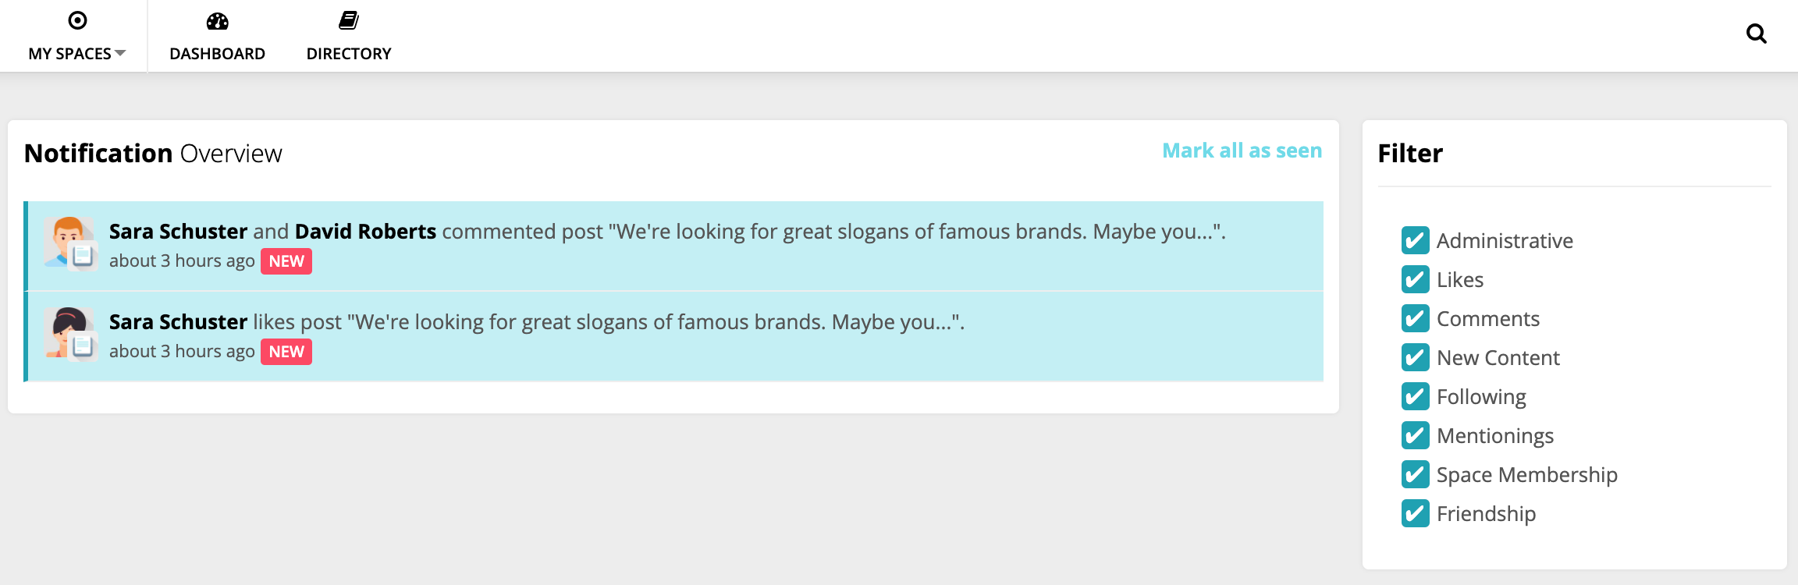Viewport: 1798px width, 585px height.
Task: Open the search magnifier icon
Action: point(1756,34)
